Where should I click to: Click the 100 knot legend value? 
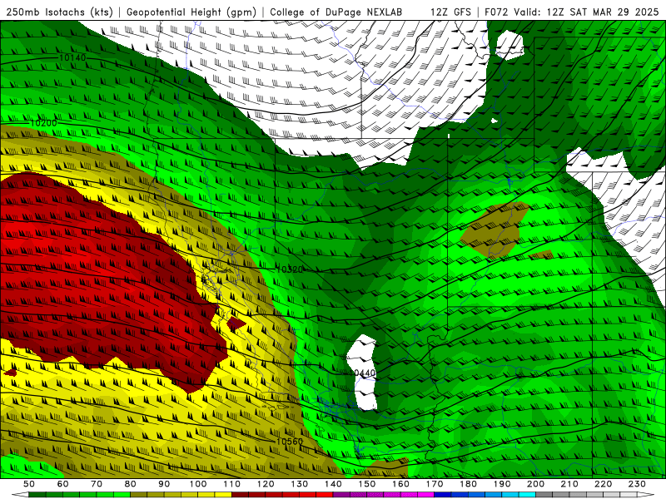click(x=198, y=484)
